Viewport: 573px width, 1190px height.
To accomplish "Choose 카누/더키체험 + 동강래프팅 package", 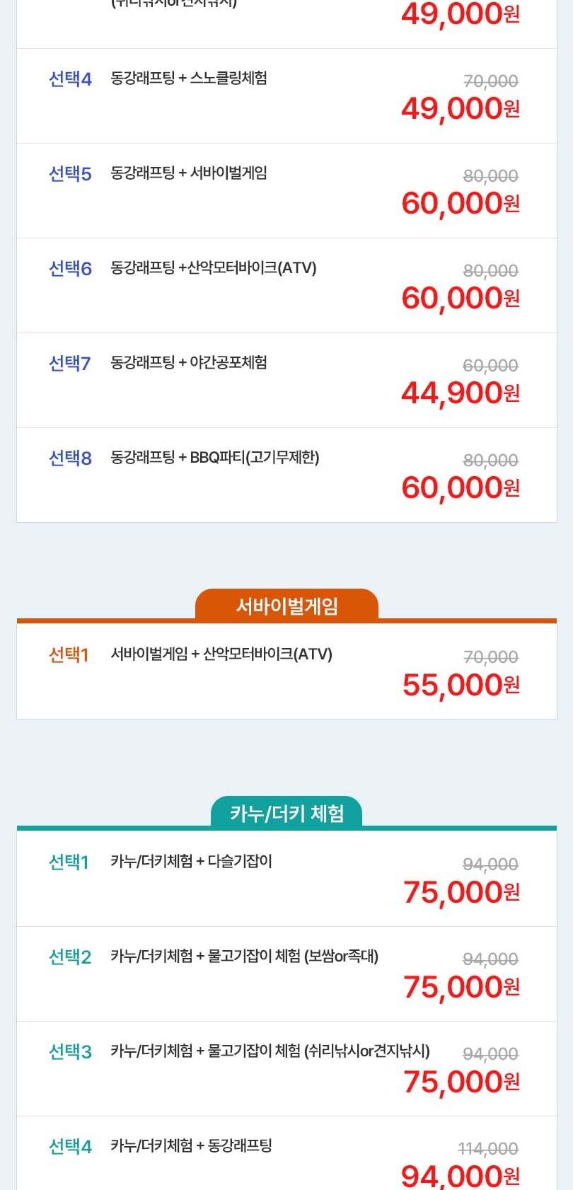I will (x=191, y=1146).
